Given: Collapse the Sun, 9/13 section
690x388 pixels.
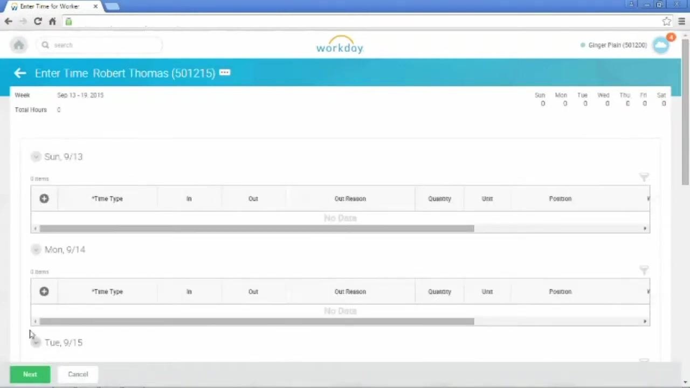Looking at the screenshot, I should (x=36, y=157).
